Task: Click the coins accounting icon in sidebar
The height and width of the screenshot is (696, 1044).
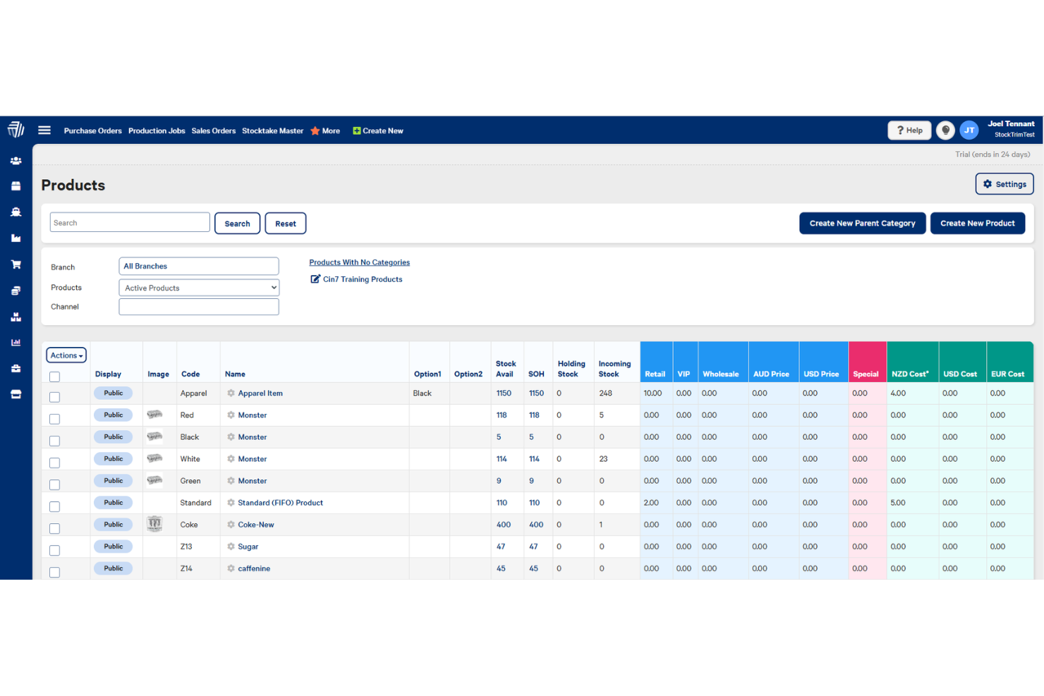Action: coord(16,290)
